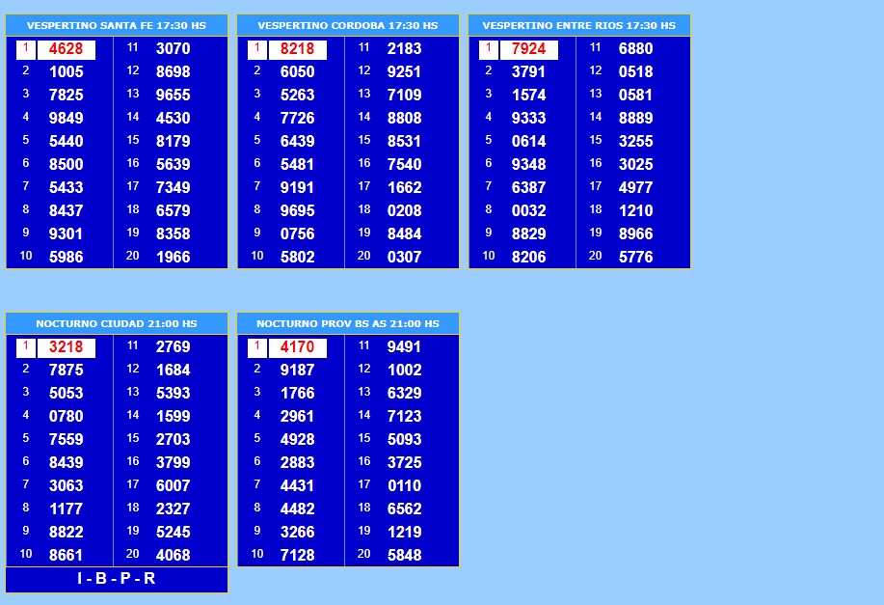The width and height of the screenshot is (884, 605).
Task: Select the Nocturno Prov Bs As 21:00 HS header
Action: click(347, 323)
